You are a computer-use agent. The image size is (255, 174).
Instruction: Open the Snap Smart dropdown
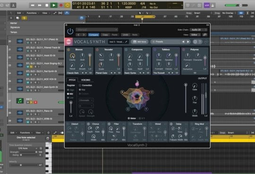203,13
